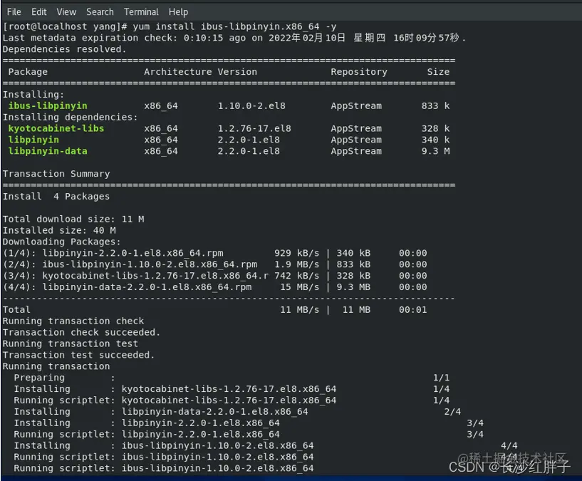Screen dimensions: 582x481
Task: Click 'Installing : libpinyin-data' line
Action: click(x=237, y=412)
